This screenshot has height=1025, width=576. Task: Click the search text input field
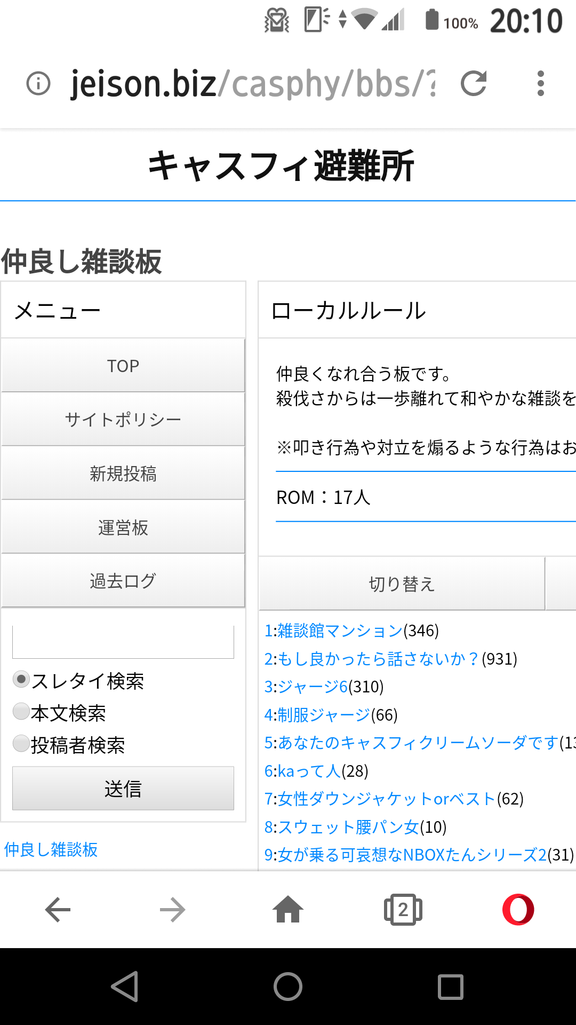[x=123, y=642]
